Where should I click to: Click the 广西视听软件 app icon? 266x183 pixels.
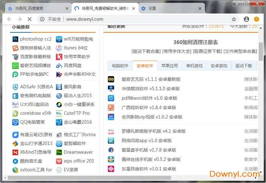[111, 108]
